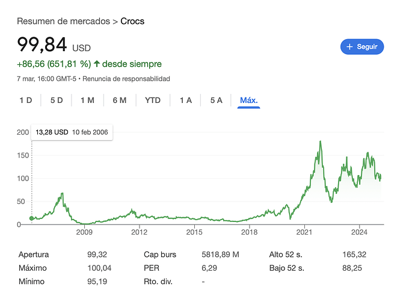This screenshot has width=415, height=296.
Task: Click the 2009 label on chart axis
Action: (x=84, y=232)
